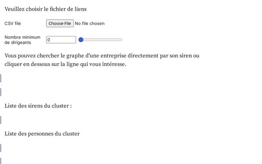Screen dimensions: 262x164
Task: Click heading 'Veuillez choisir le fichier de liens'
Action: coord(45,9)
